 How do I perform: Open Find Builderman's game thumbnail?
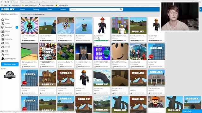(x=138, y=25)
